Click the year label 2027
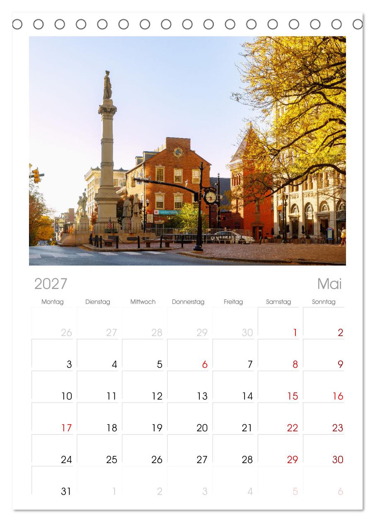The height and width of the screenshot is (522, 375). click(51, 284)
